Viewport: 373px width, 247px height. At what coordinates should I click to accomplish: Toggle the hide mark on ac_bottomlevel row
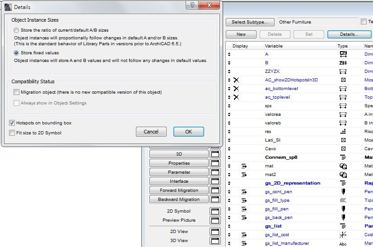[236, 89]
